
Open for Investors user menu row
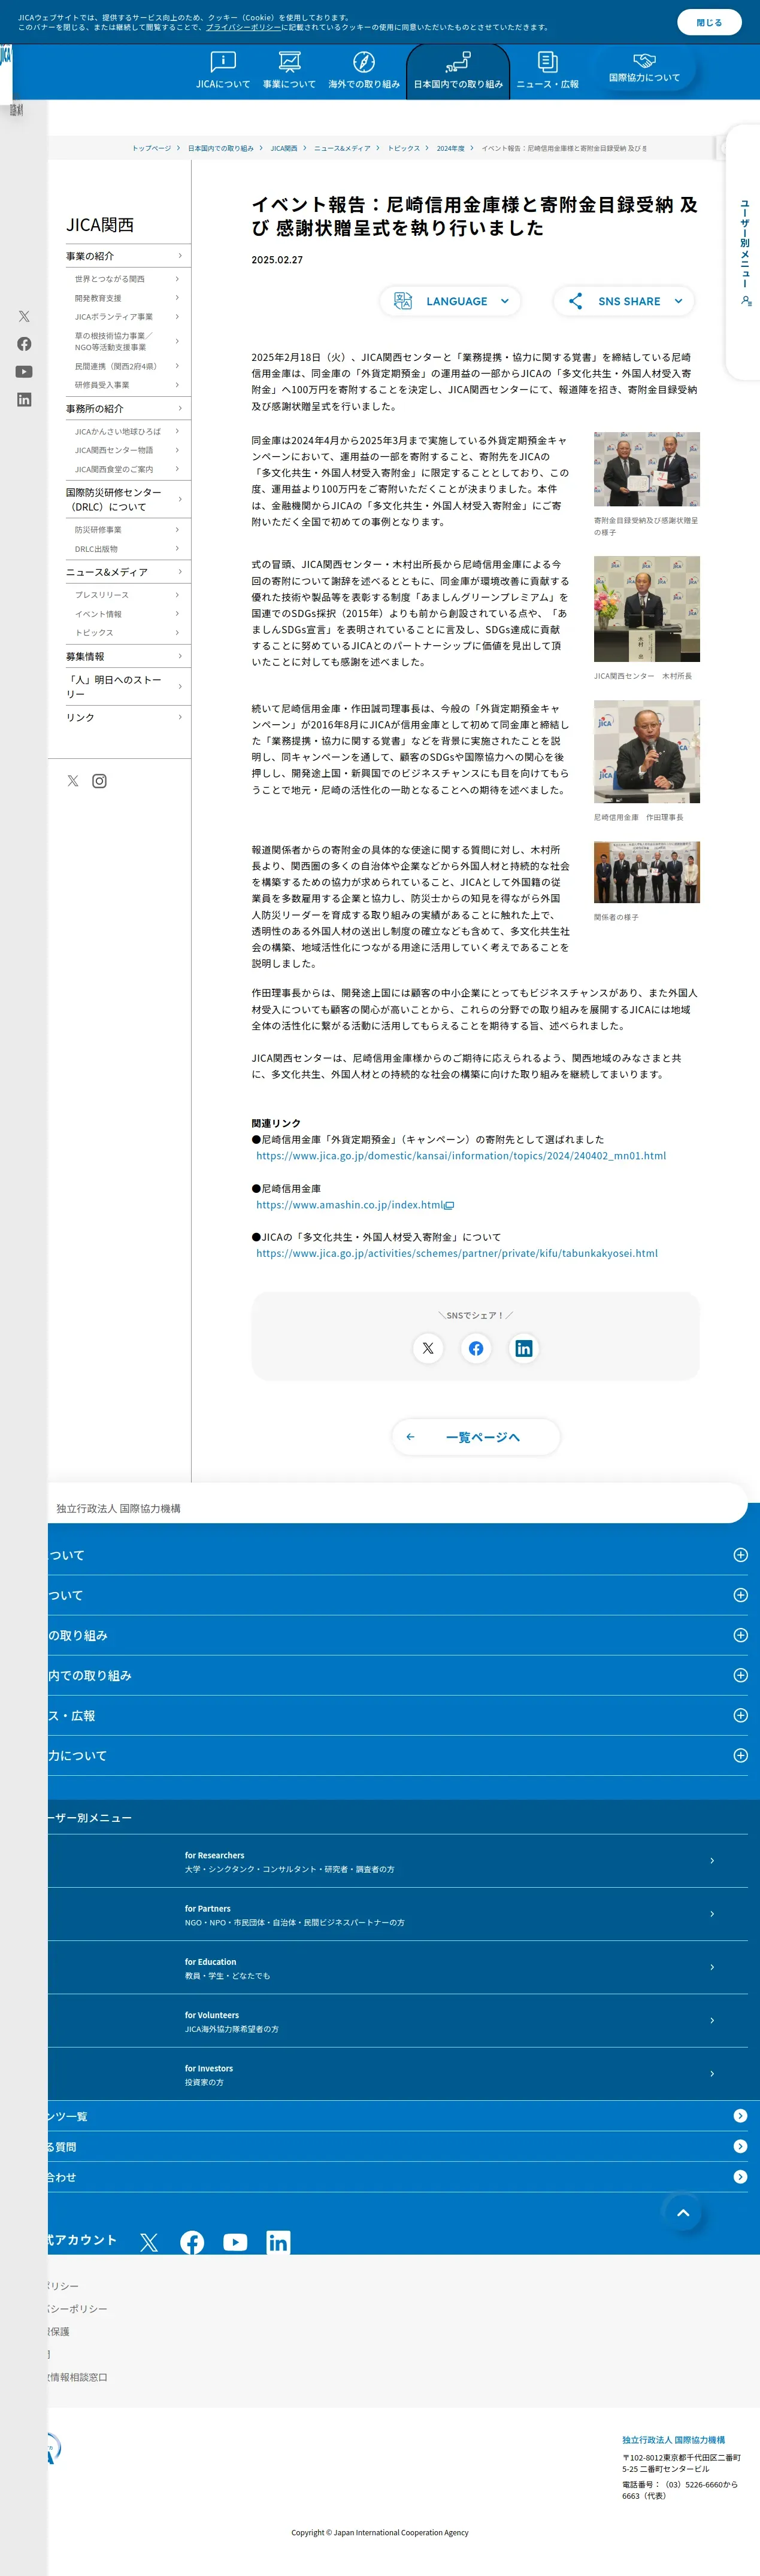(398, 2074)
